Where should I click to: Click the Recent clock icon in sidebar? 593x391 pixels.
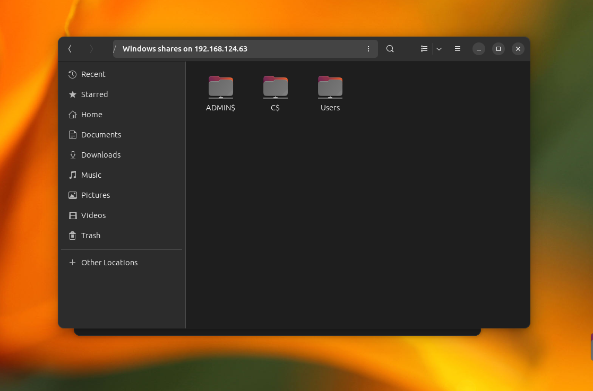(x=72, y=74)
